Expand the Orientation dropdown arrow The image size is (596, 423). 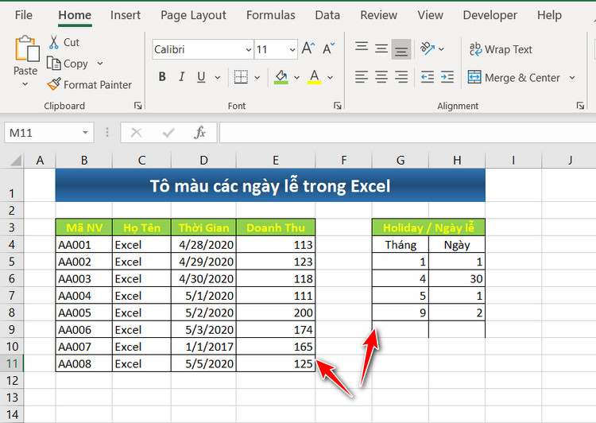[441, 49]
